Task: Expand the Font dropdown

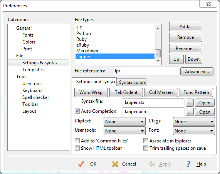Action: [x=194, y=131]
